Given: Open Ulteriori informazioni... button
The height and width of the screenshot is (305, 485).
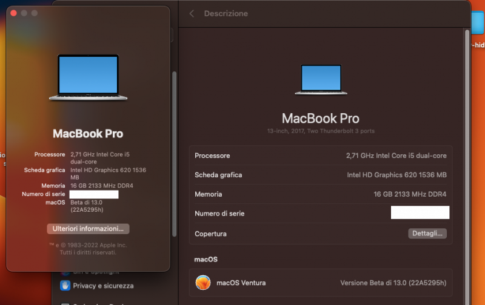Looking at the screenshot, I should (88, 229).
